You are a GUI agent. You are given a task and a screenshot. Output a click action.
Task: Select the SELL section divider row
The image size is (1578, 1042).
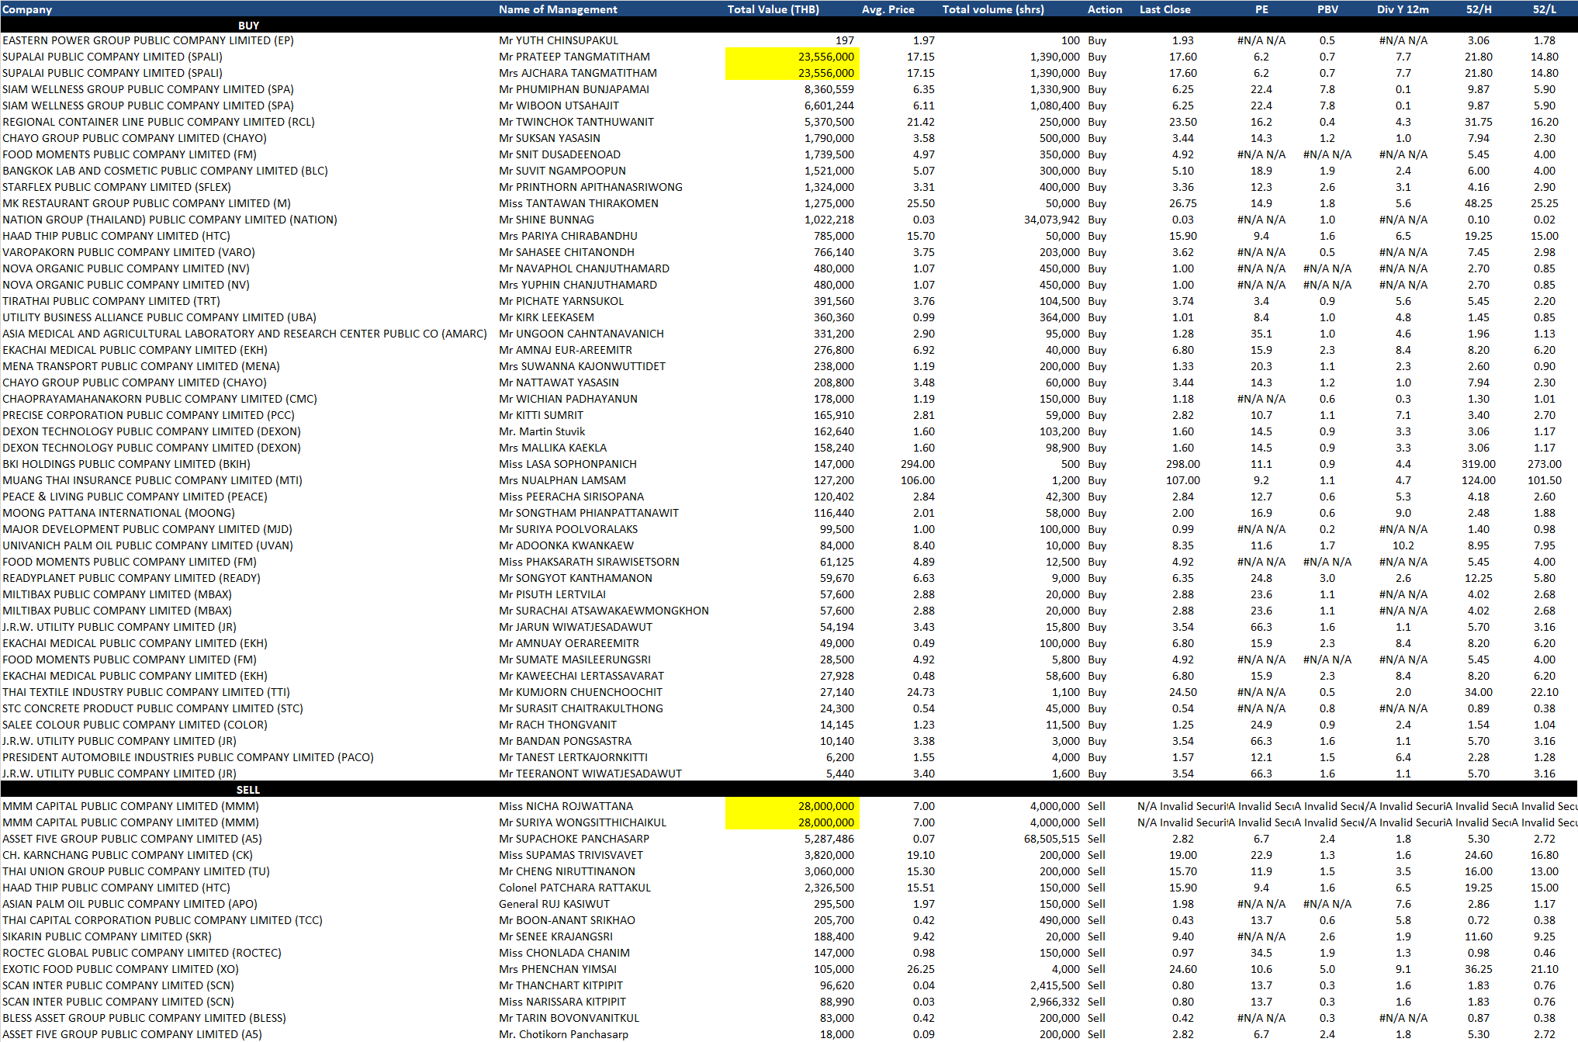pyautogui.click(x=248, y=790)
